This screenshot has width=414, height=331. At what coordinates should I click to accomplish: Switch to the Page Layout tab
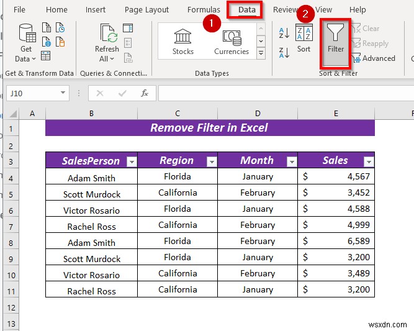pyautogui.click(x=146, y=10)
